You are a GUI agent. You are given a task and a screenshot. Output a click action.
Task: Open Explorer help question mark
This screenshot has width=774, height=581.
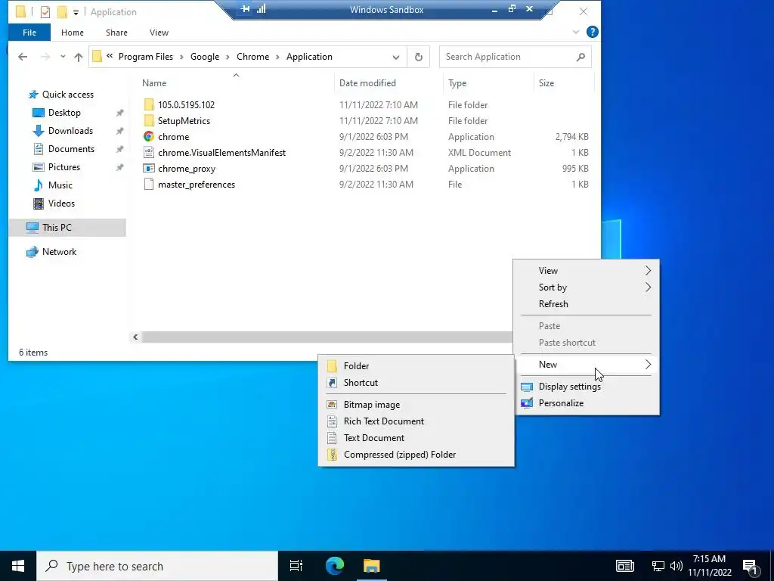click(x=593, y=32)
